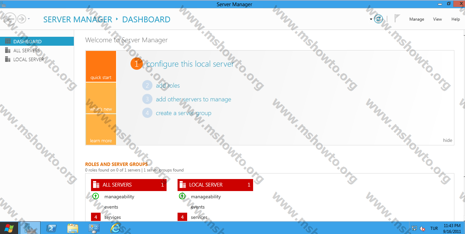
Task: Open the quick start tile
Action: tap(101, 66)
